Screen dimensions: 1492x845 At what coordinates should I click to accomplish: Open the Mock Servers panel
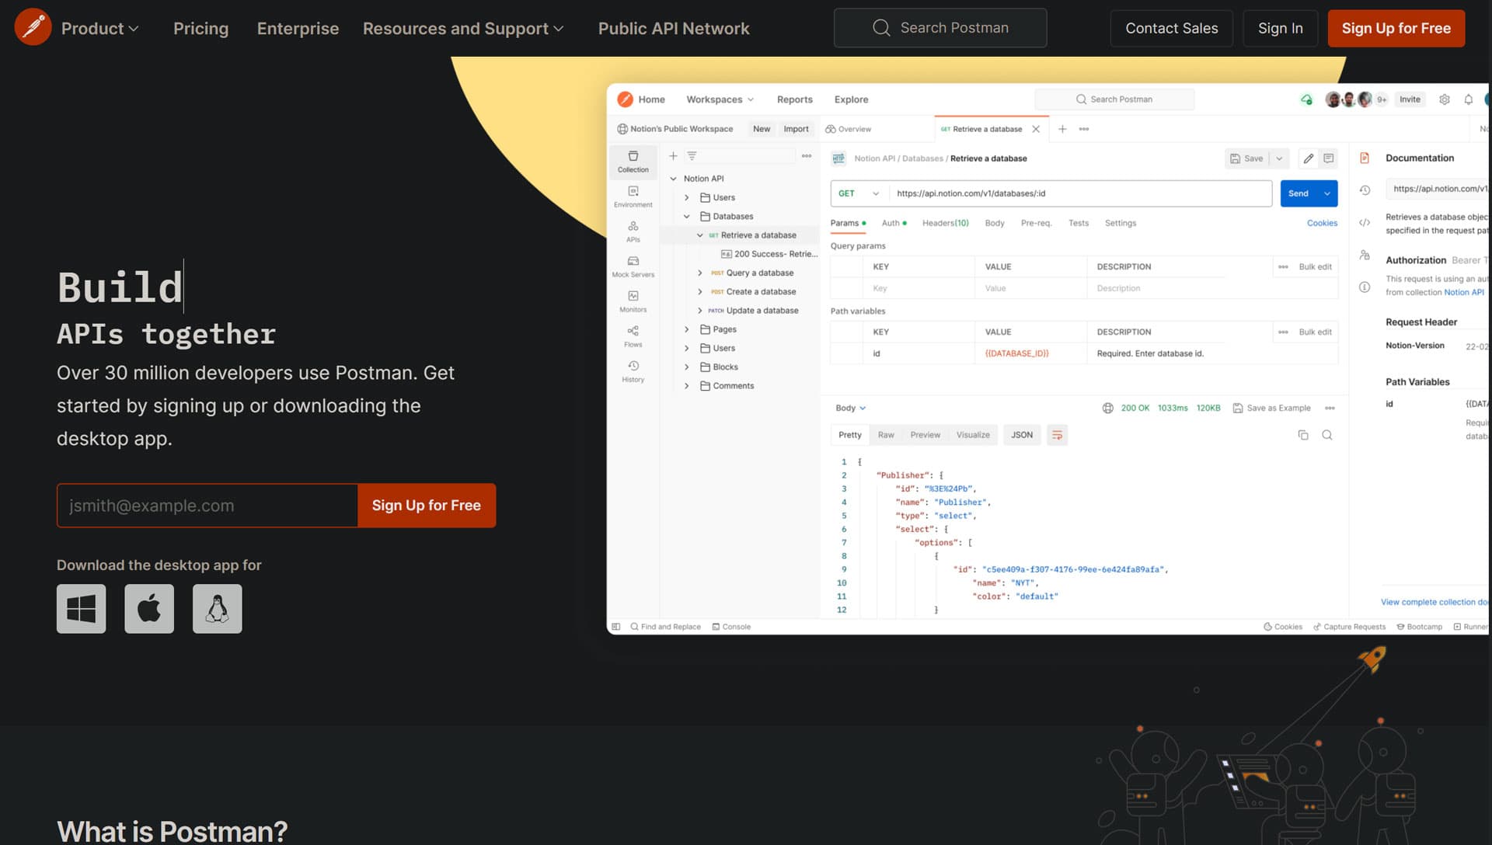pos(633,266)
